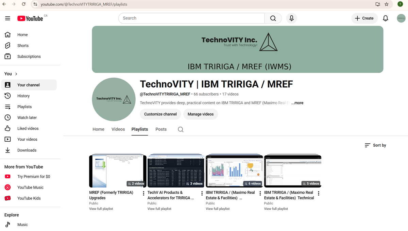Image resolution: width=408 pixels, height=231 pixels.
Task: Open options for IBM TRIRIGA Technical playlist
Action: tap(319, 193)
